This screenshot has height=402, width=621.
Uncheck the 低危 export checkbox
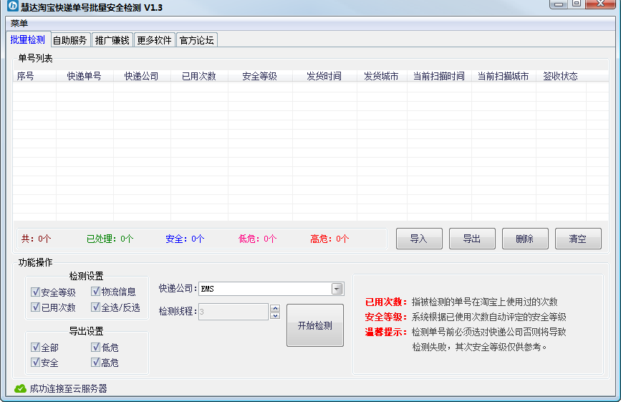tap(96, 348)
